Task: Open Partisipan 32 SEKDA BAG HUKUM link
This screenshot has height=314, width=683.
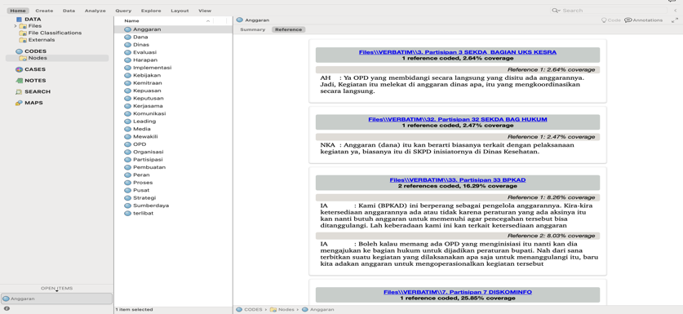Action: (x=457, y=119)
